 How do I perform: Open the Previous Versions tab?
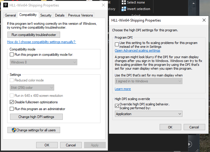click(80, 15)
